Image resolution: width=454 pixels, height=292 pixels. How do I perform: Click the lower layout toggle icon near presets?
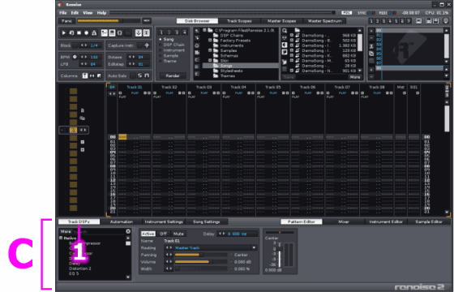click(435, 21)
